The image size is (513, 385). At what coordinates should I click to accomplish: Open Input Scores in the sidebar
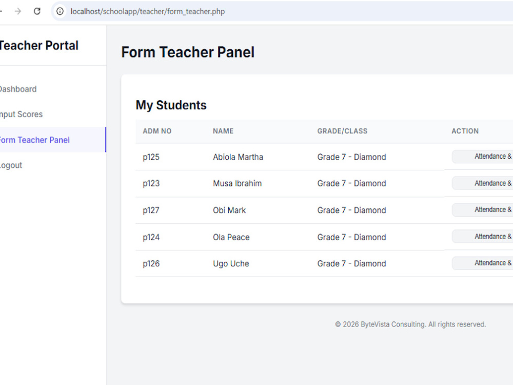click(21, 114)
